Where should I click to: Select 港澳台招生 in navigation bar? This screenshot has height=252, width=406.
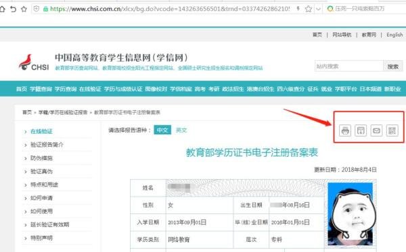[x=261, y=89]
